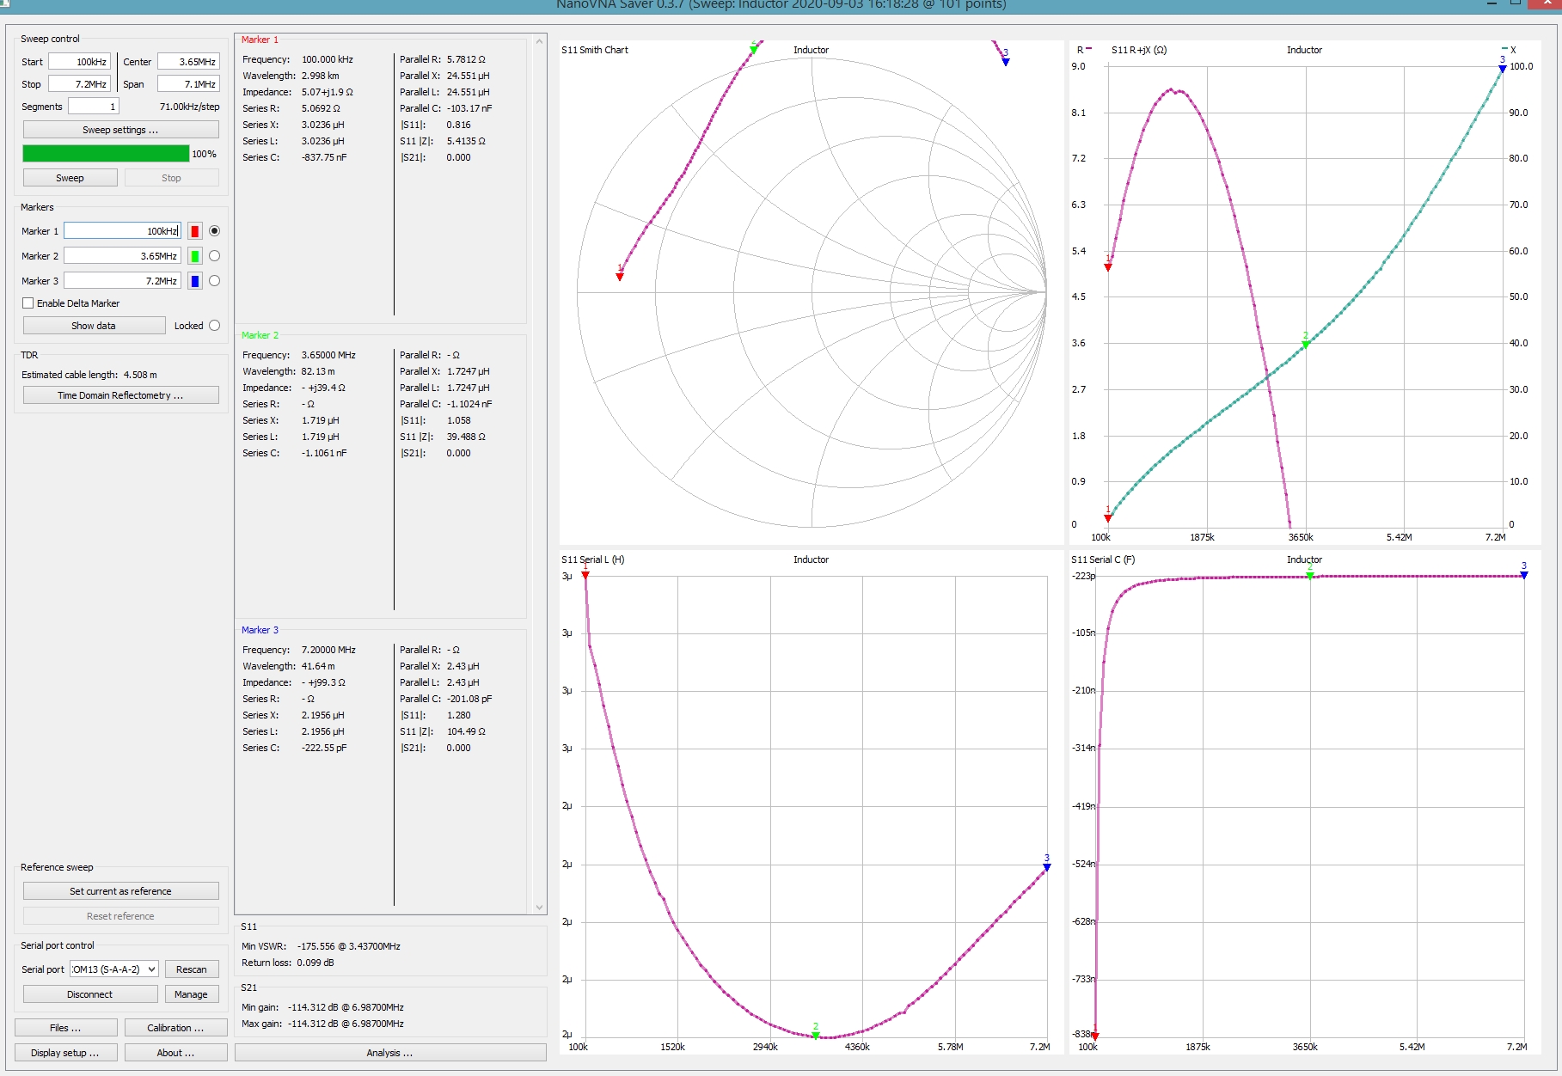Screen dimensions: 1562x1076
Task: Click blue marker 3 on Serial C chart
Action: (1524, 574)
